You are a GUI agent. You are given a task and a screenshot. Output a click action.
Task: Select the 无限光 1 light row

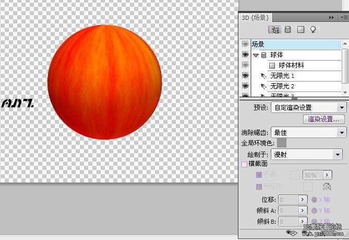[x=296, y=76]
